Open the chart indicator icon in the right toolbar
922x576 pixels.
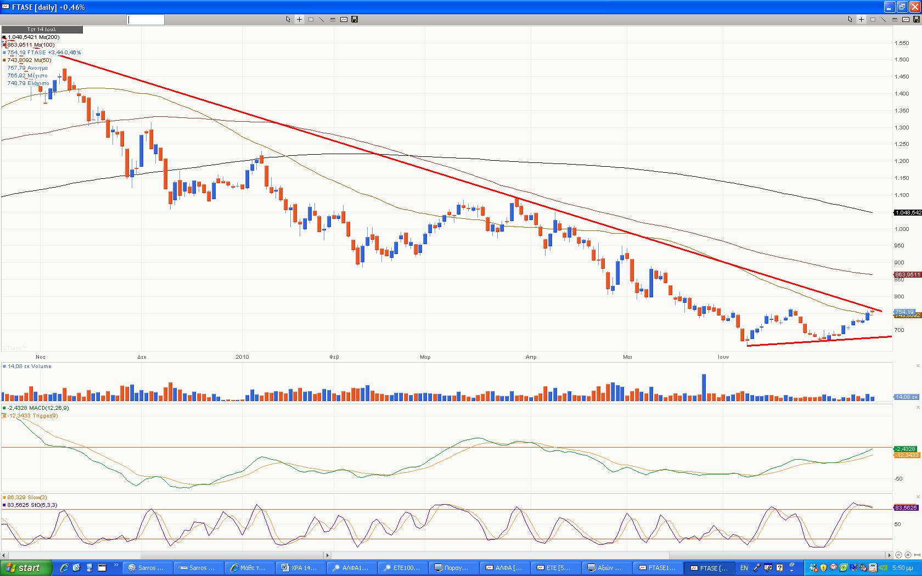point(906,19)
